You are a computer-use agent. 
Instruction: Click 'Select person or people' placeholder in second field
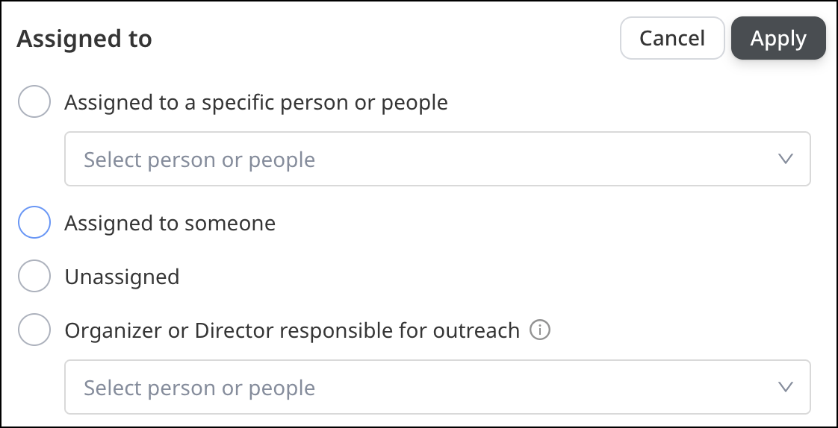coord(199,388)
